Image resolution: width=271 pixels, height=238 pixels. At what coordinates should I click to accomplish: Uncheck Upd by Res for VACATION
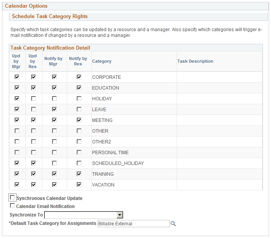point(34,185)
